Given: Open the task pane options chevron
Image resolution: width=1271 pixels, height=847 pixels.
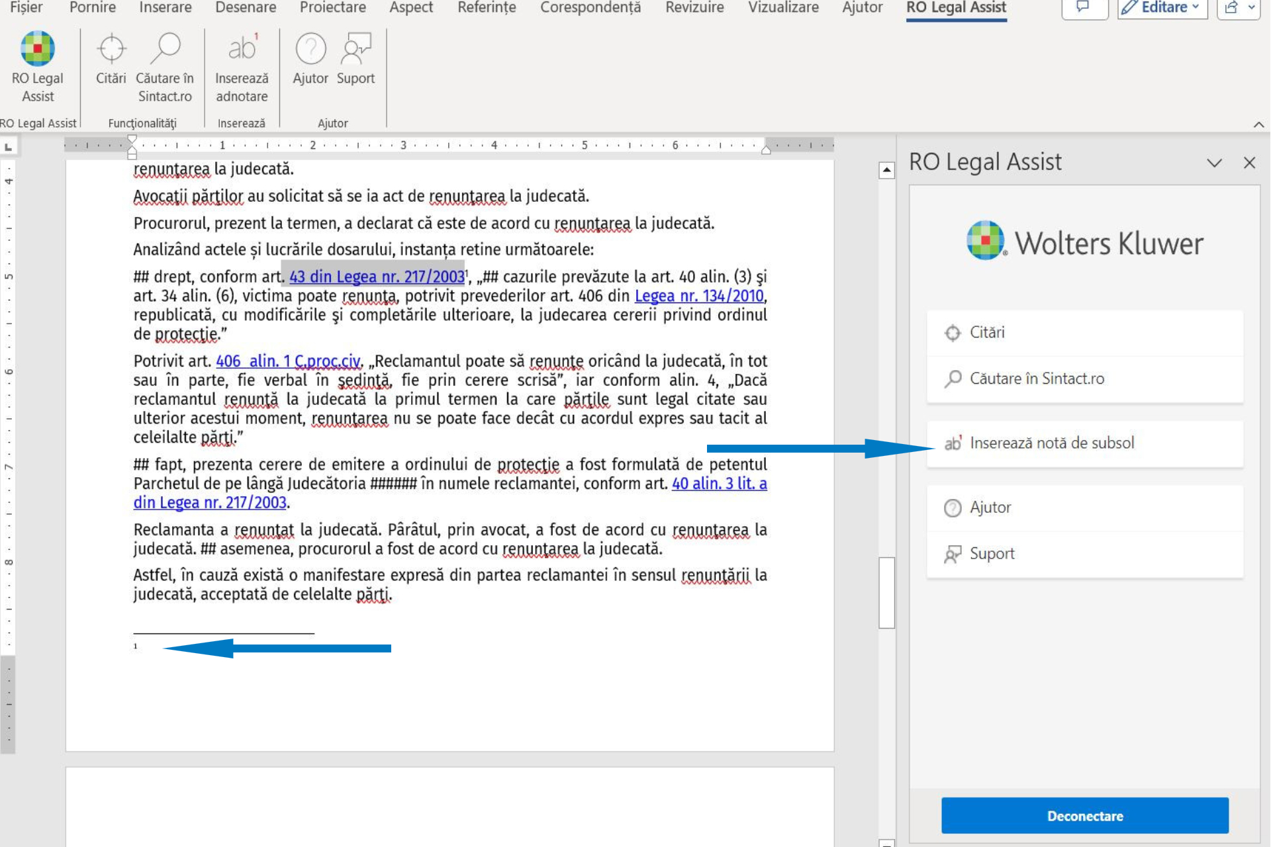Looking at the screenshot, I should [1214, 163].
